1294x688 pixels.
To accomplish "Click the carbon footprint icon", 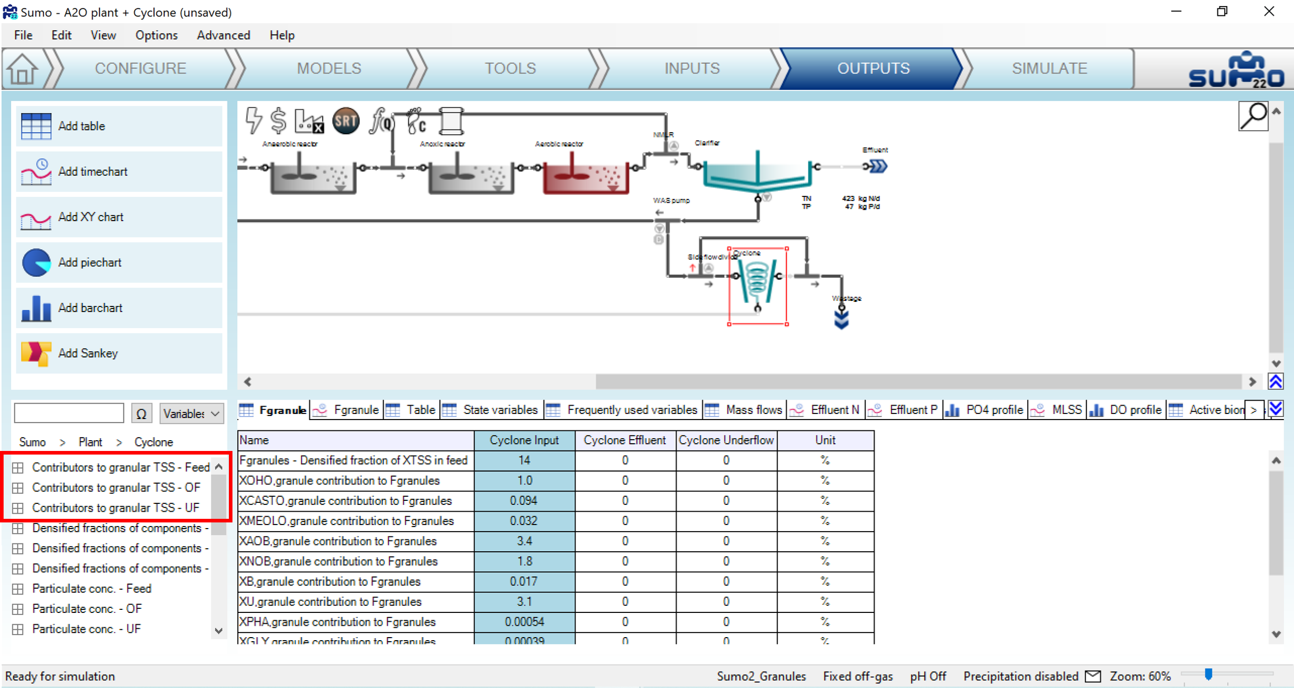I will (416, 121).
